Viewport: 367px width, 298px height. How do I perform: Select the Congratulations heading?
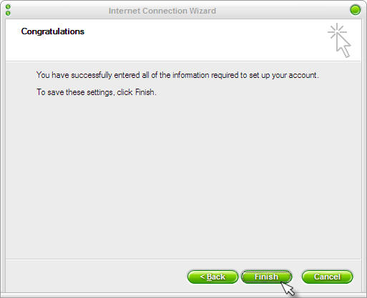click(53, 31)
